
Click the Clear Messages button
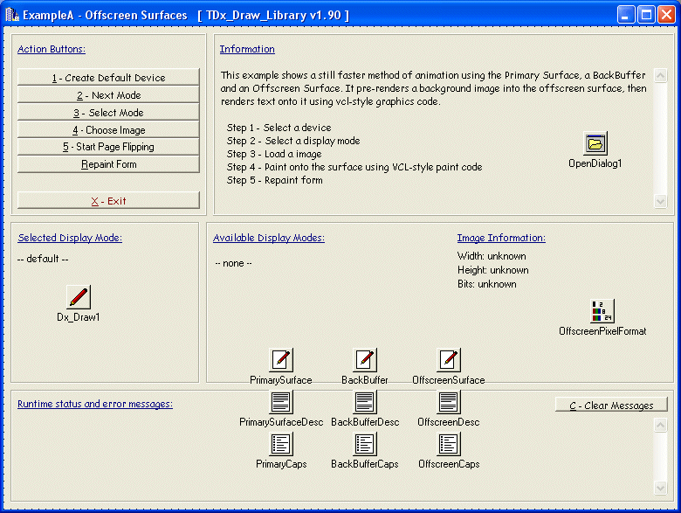coord(611,406)
